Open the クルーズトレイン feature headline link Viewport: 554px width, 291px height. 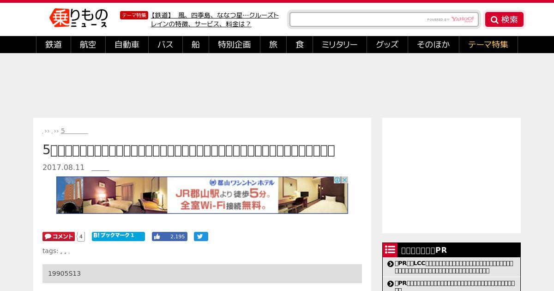[x=215, y=19]
